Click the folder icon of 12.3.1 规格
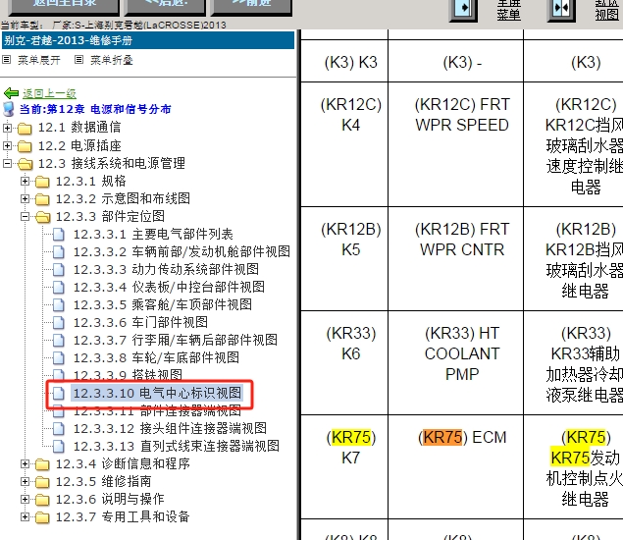 click(x=42, y=182)
